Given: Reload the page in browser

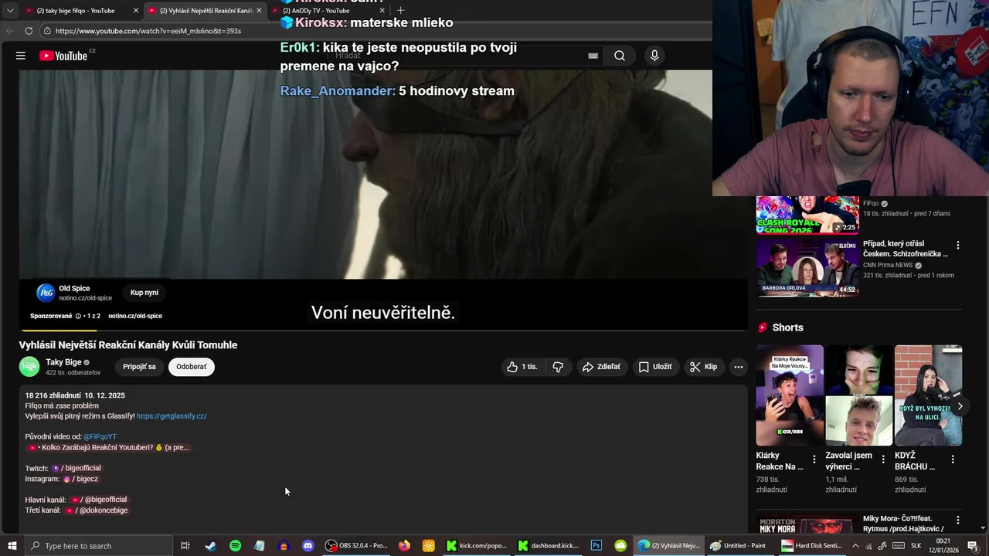Looking at the screenshot, I should pyautogui.click(x=29, y=31).
